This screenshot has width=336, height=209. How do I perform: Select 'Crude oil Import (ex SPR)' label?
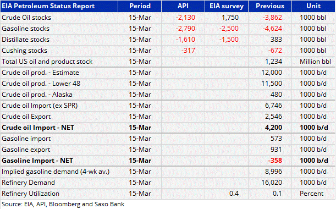point(40,106)
